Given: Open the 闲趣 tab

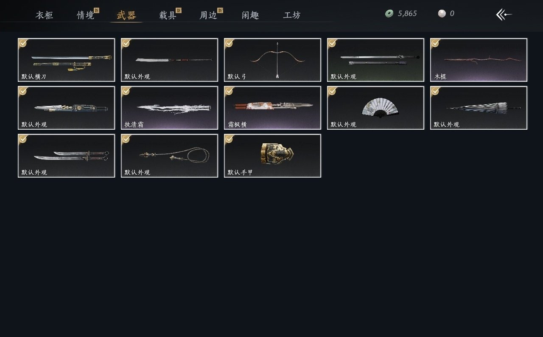Looking at the screenshot, I should click(250, 15).
